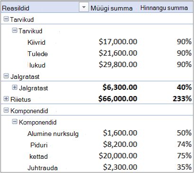Select the lukud row label

tap(37, 65)
